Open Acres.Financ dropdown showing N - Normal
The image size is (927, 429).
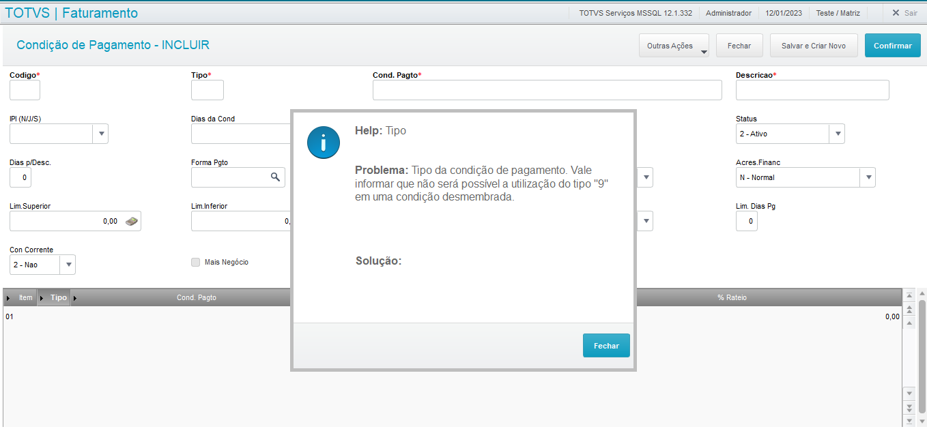tap(868, 177)
